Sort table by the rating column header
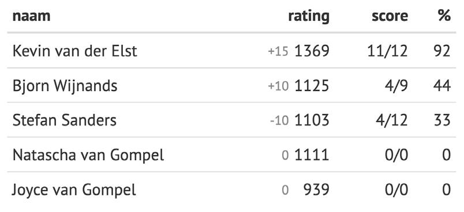 pos(309,16)
